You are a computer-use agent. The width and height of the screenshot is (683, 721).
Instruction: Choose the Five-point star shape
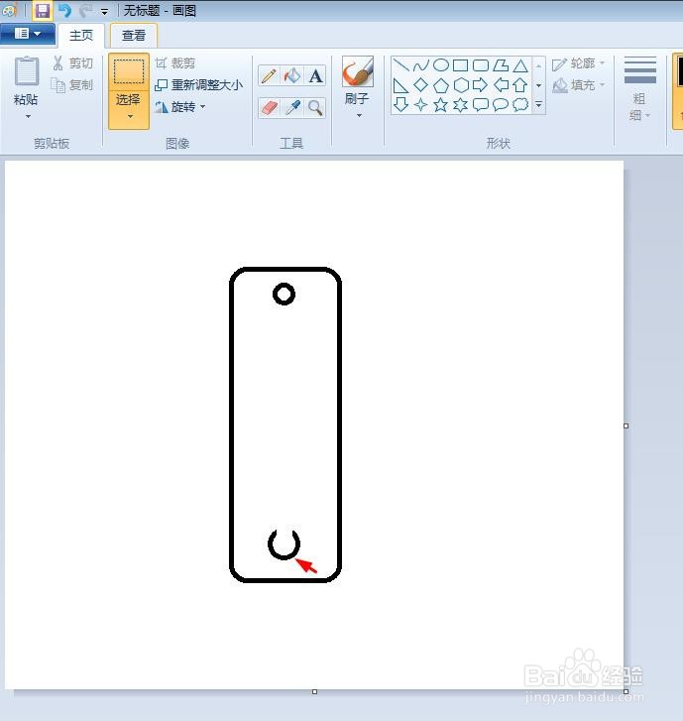tap(441, 105)
